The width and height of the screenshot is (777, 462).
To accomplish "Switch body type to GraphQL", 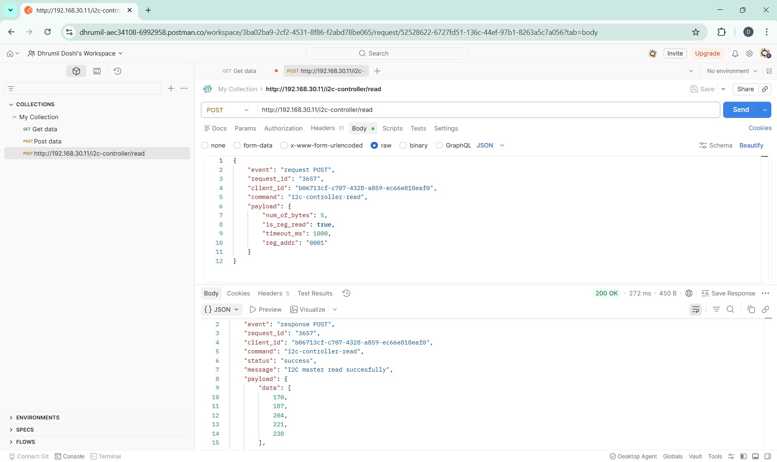I will (440, 145).
